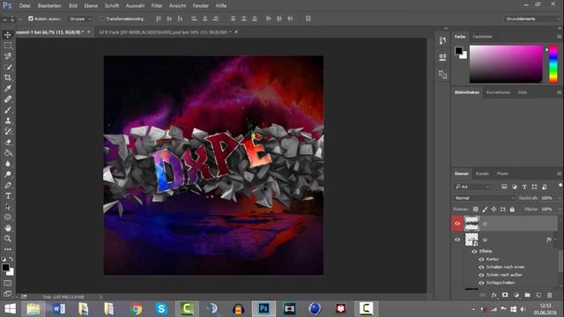Open the Ebenen panel options menu
Viewport: 564px width, 317px height.
pyautogui.click(x=559, y=173)
